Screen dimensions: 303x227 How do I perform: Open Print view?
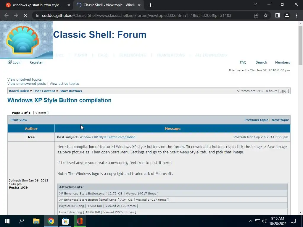[19, 120]
